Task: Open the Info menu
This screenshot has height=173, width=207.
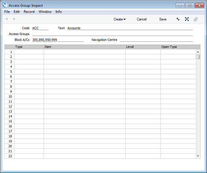Action: [59, 12]
